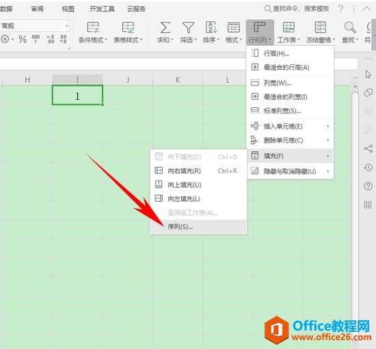Viewport: 376px width, 349px height.
Task: Choose 序列(S)... series option
Action: (198, 227)
